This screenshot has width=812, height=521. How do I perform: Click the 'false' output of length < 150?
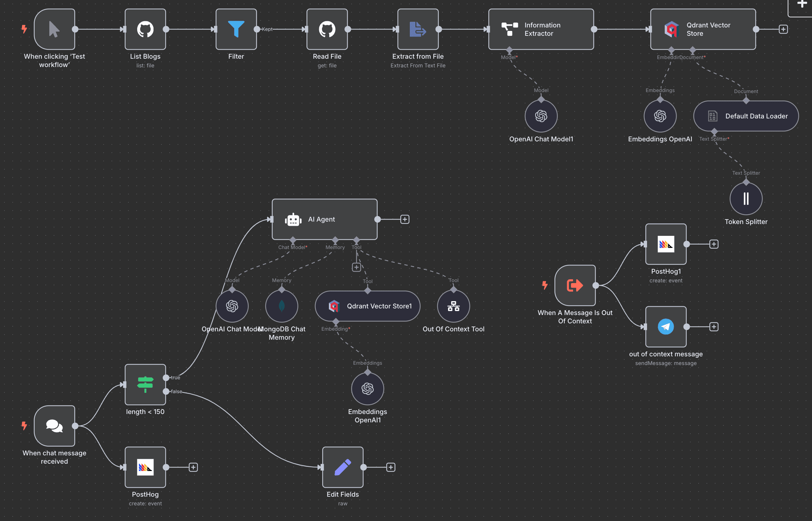pos(166,391)
